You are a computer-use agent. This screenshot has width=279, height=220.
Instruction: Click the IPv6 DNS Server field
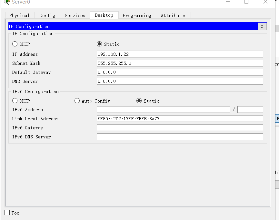pyautogui.click(x=180, y=137)
